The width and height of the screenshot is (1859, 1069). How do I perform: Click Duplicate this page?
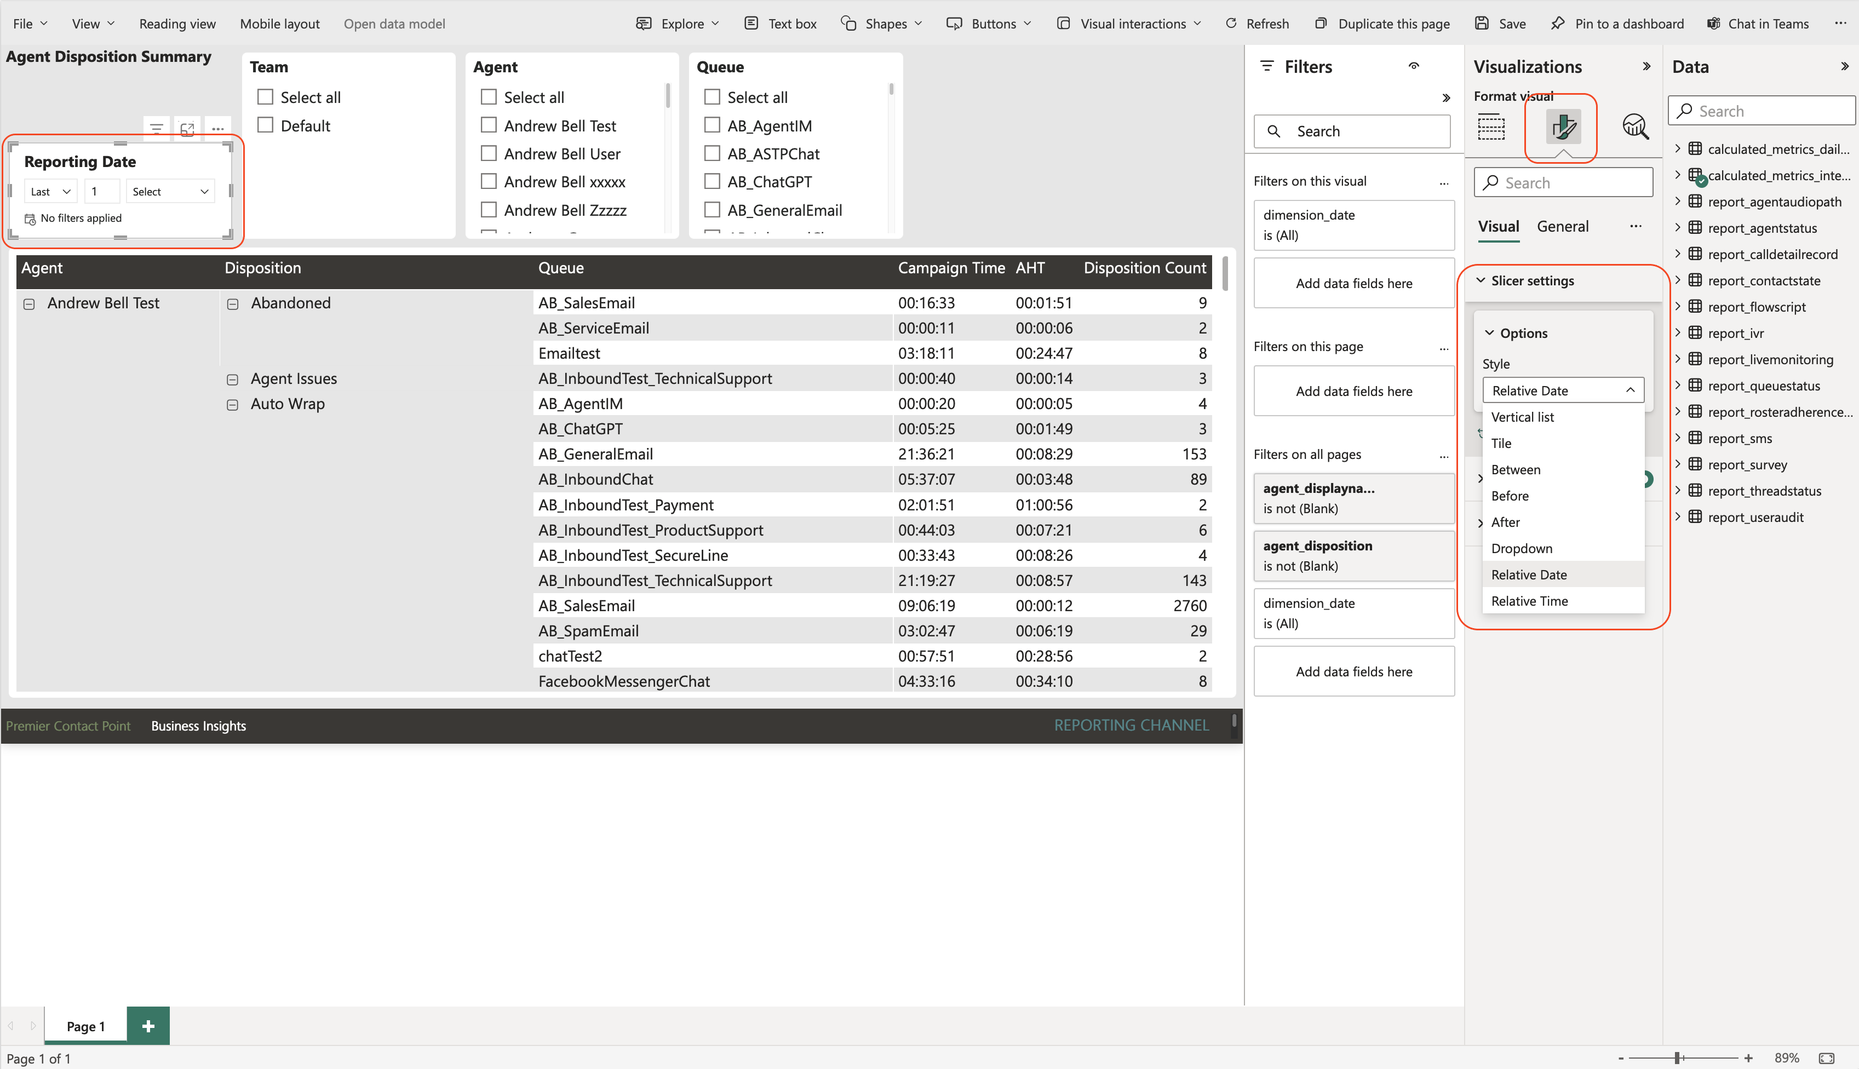[1382, 24]
